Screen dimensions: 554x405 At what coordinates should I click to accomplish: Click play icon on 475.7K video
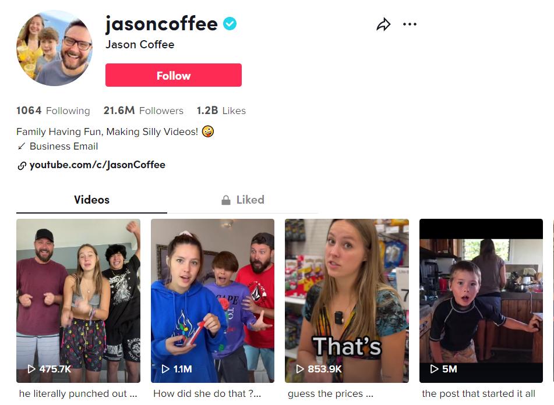click(31, 369)
